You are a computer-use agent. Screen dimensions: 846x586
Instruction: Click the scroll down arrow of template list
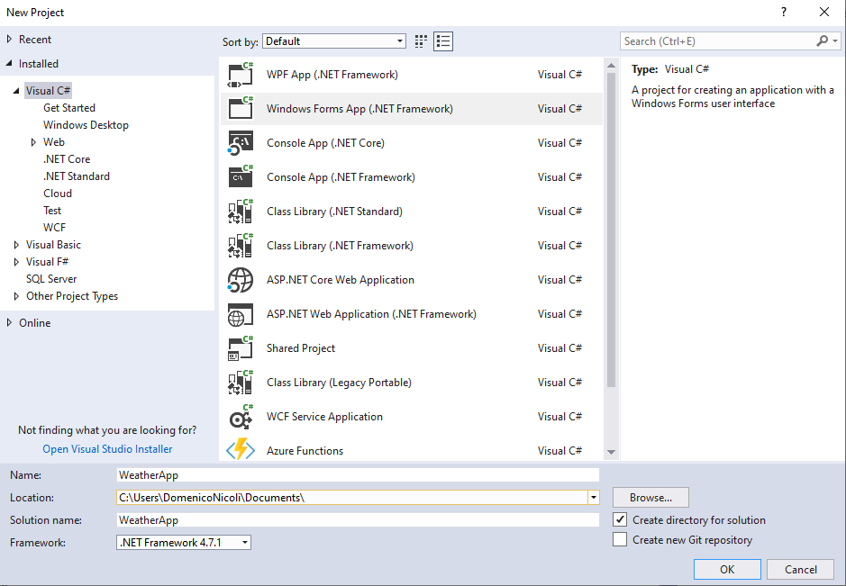click(611, 452)
